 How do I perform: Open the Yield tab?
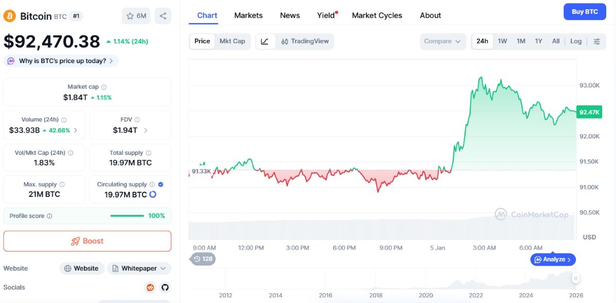click(326, 15)
